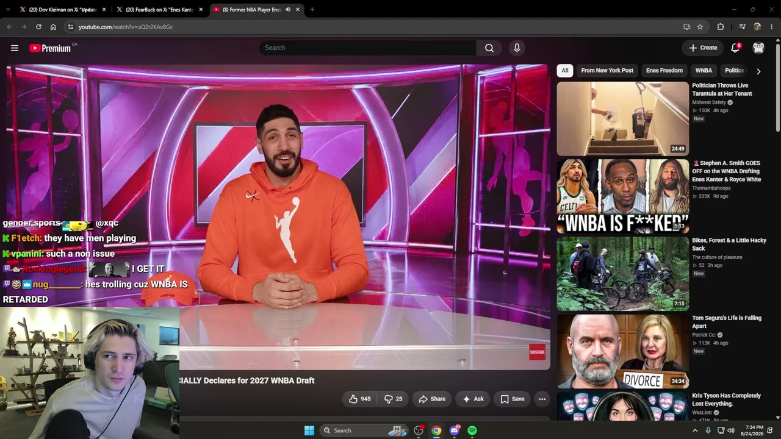Play the DIVORCE thumbnail video
This screenshot has height=439, width=781.
click(622, 351)
